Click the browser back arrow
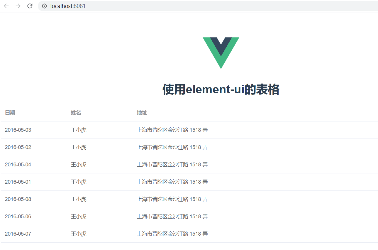378x250 pixels. [x=6, y=6]
